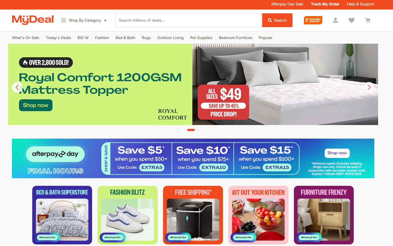
Task: Open the shopping cart icon
Action: [368, 20]
